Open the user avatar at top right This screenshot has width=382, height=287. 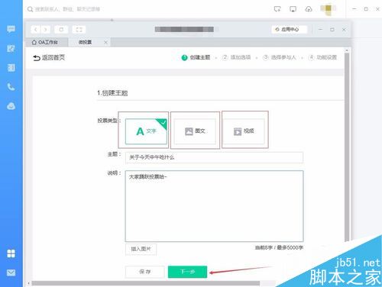(329, 9)
